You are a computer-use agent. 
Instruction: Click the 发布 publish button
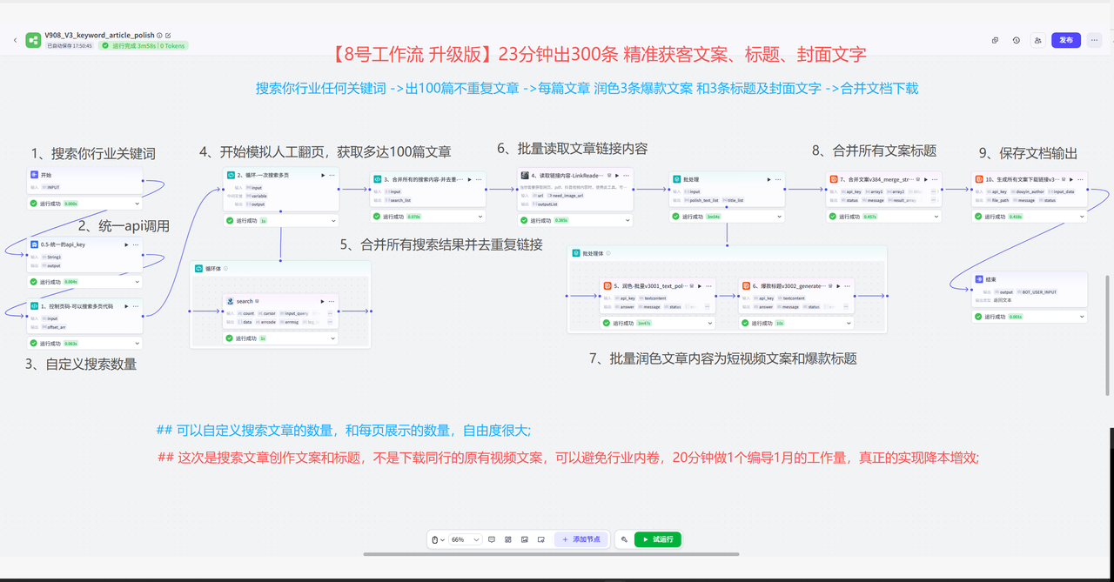pos(1066,40)
